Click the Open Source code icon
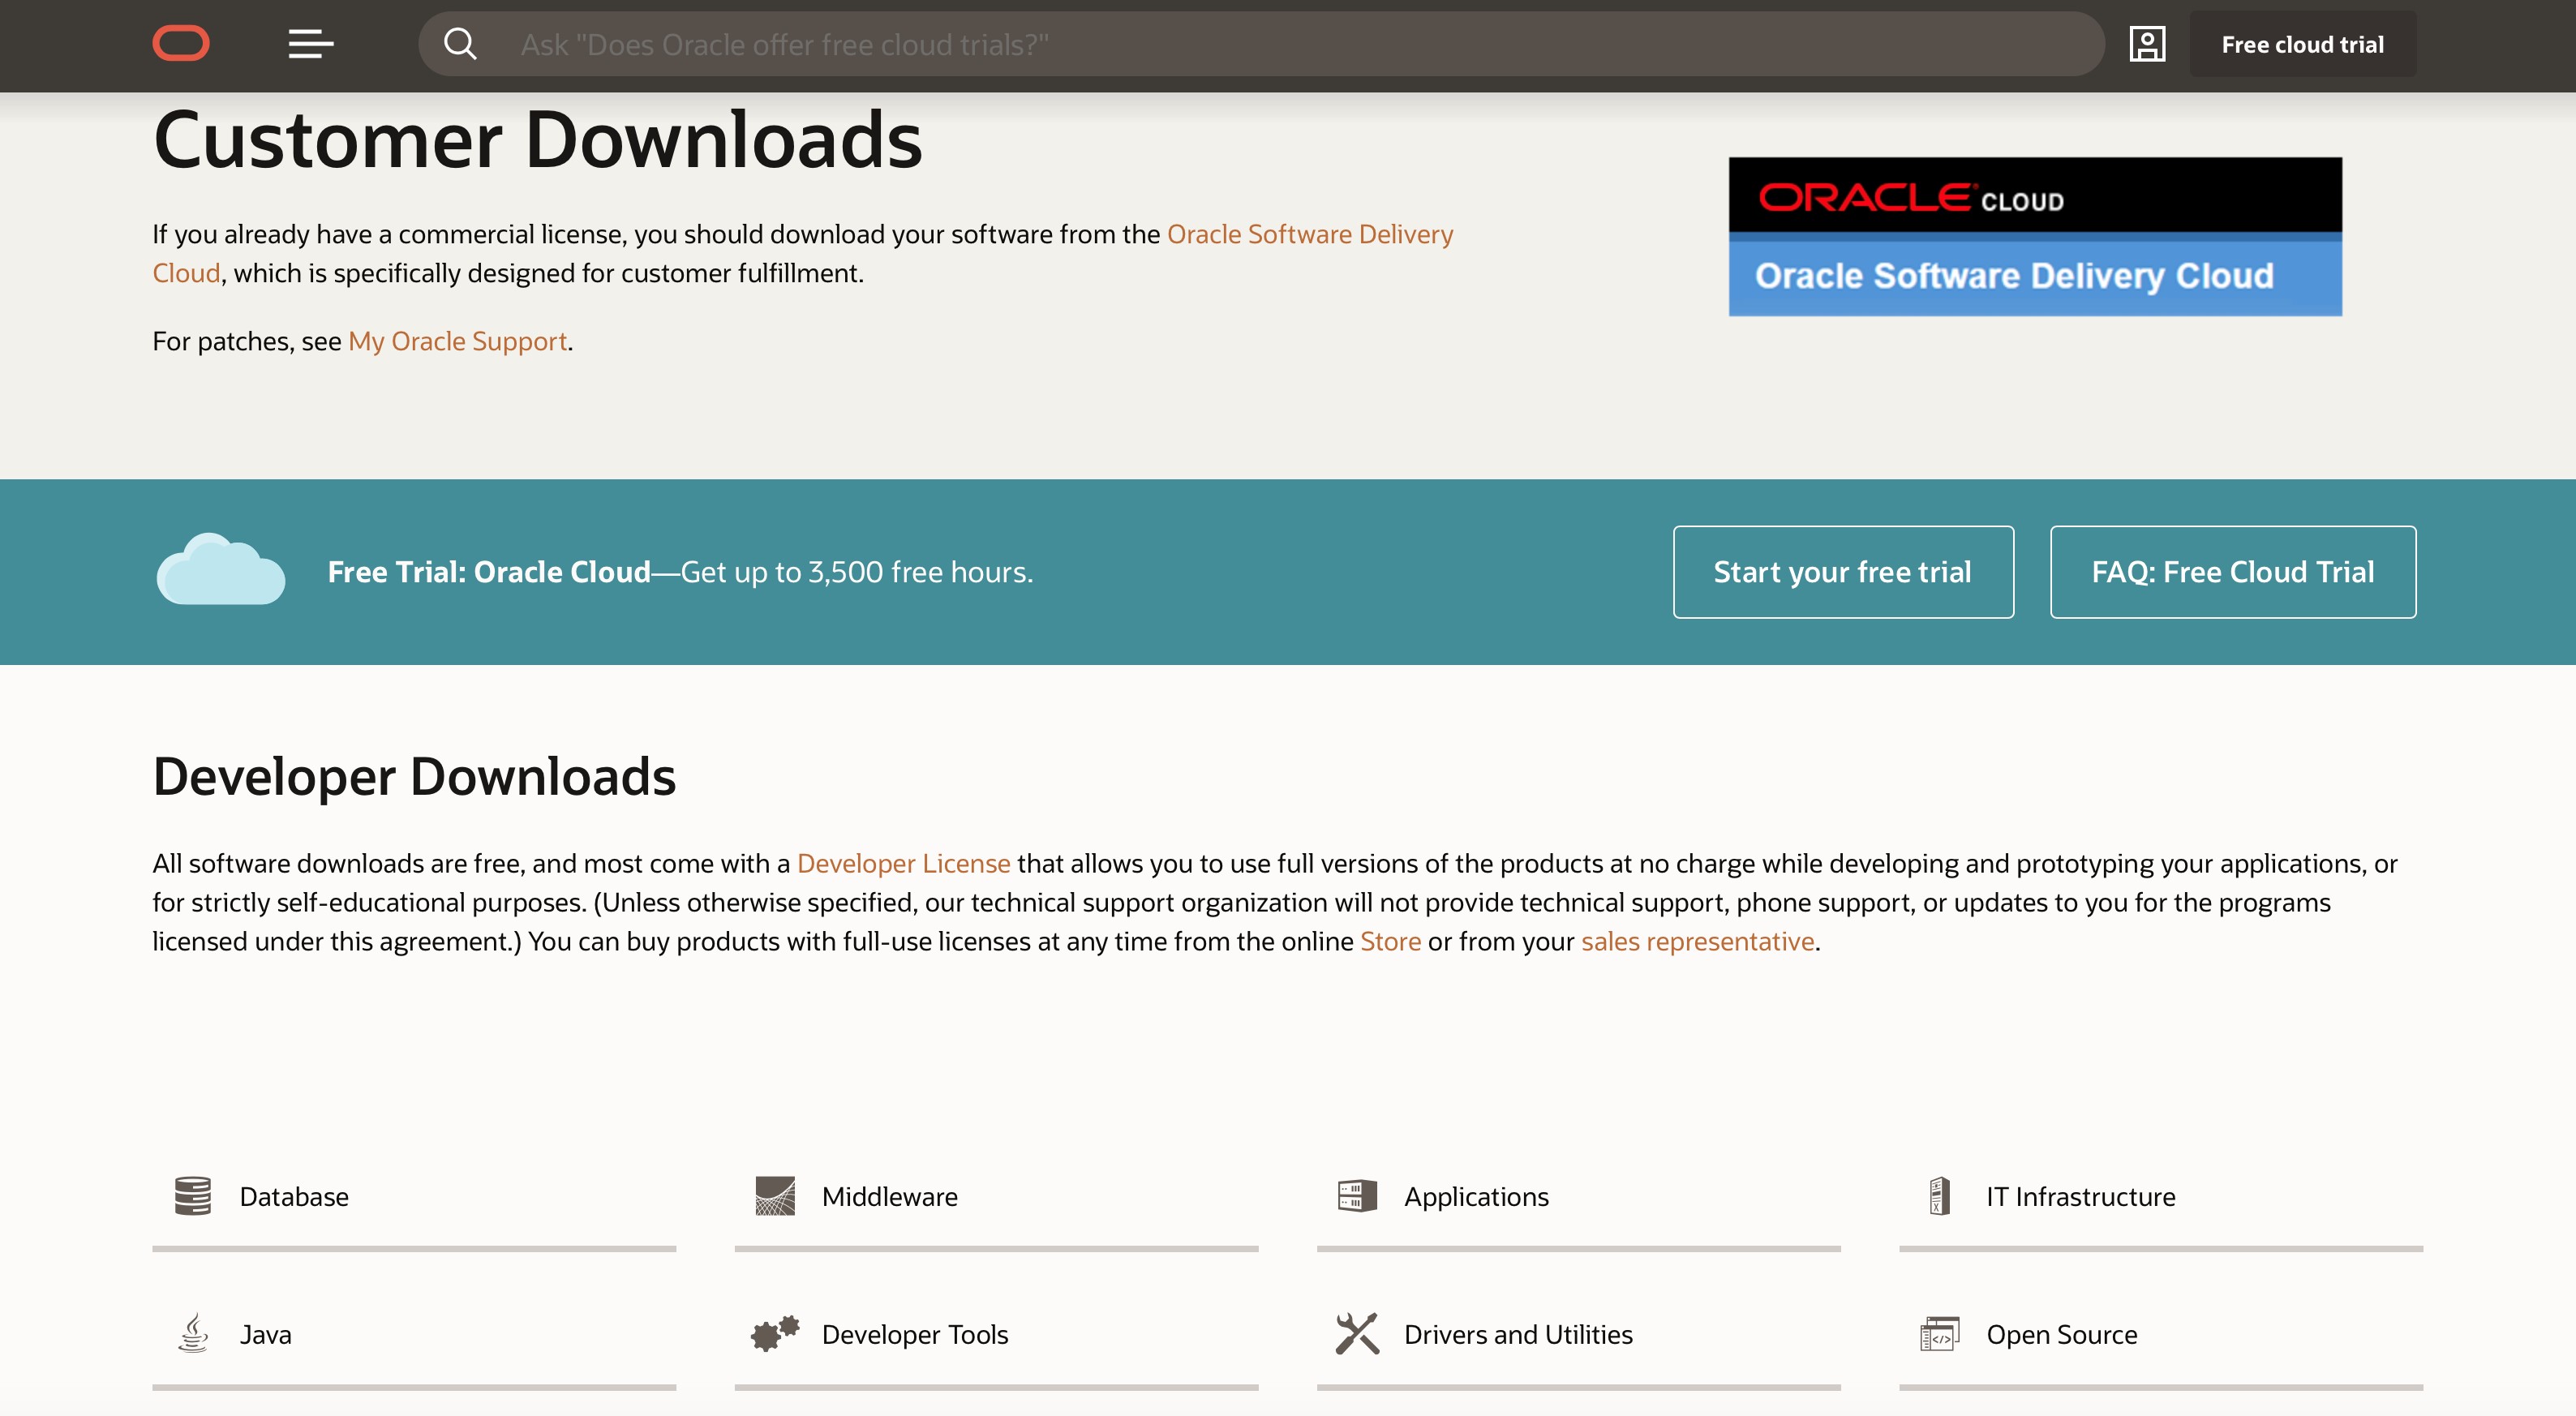This screenshot has height=1416, width=2576. [x=1939, y=1334]
